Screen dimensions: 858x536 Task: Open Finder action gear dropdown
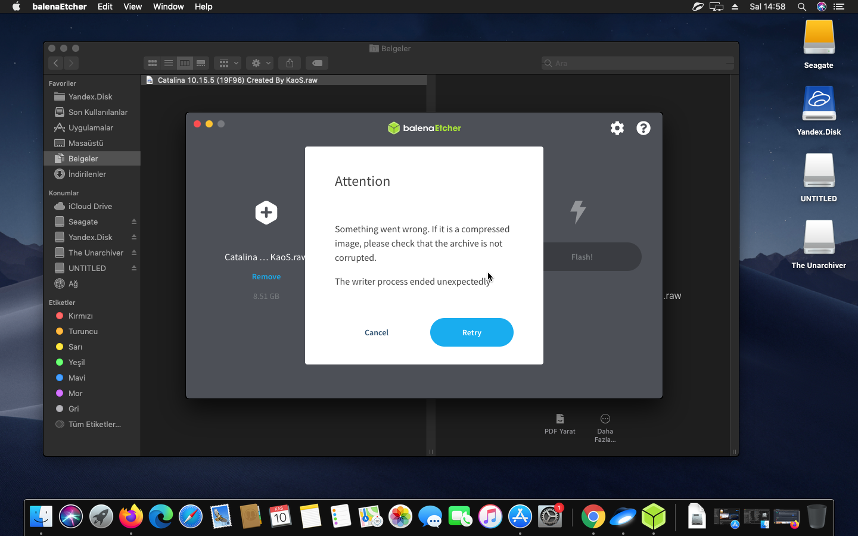point(260,63)
